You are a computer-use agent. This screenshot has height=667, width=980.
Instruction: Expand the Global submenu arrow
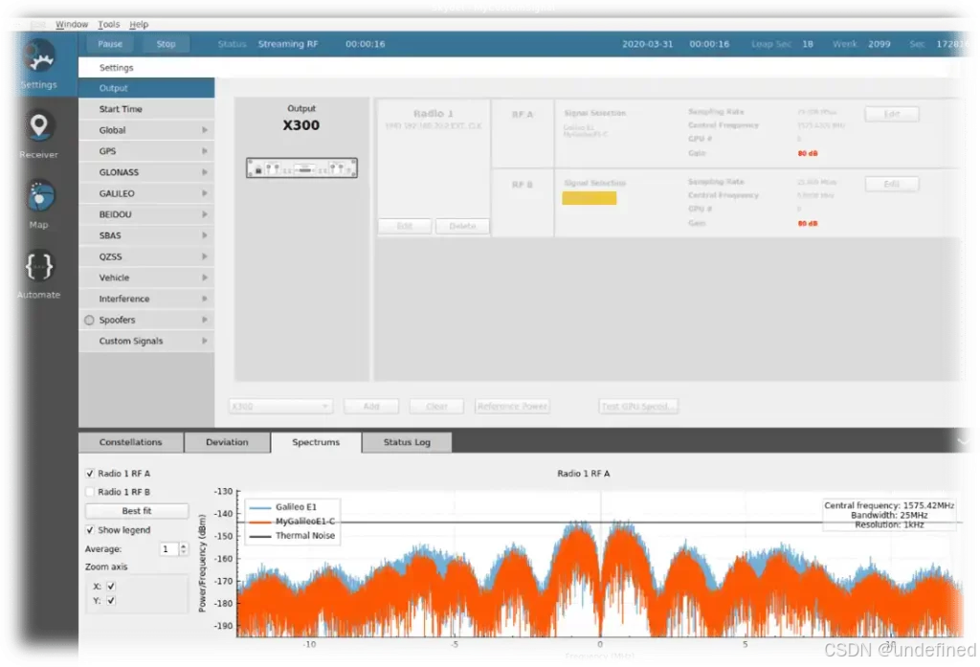point(205,130)
